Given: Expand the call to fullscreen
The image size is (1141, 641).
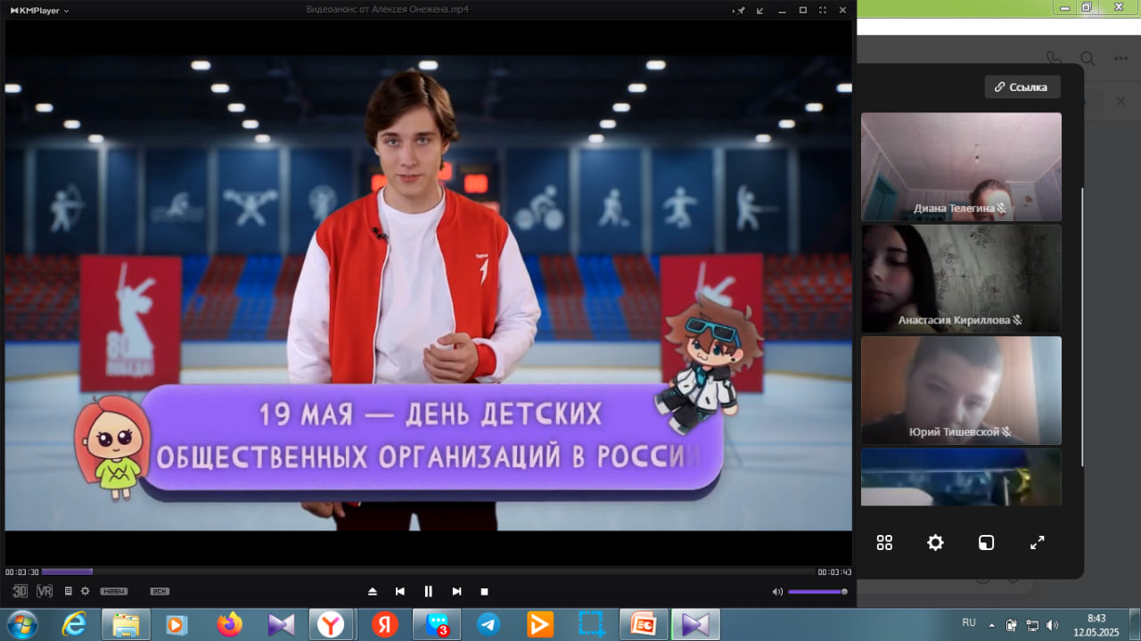Looking at the screenshot, I should (x=1037, y=543).
